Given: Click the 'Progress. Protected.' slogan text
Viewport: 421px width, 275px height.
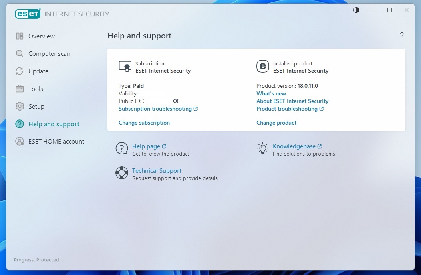Looking at the screenshot, I should (x=37, y=260).
